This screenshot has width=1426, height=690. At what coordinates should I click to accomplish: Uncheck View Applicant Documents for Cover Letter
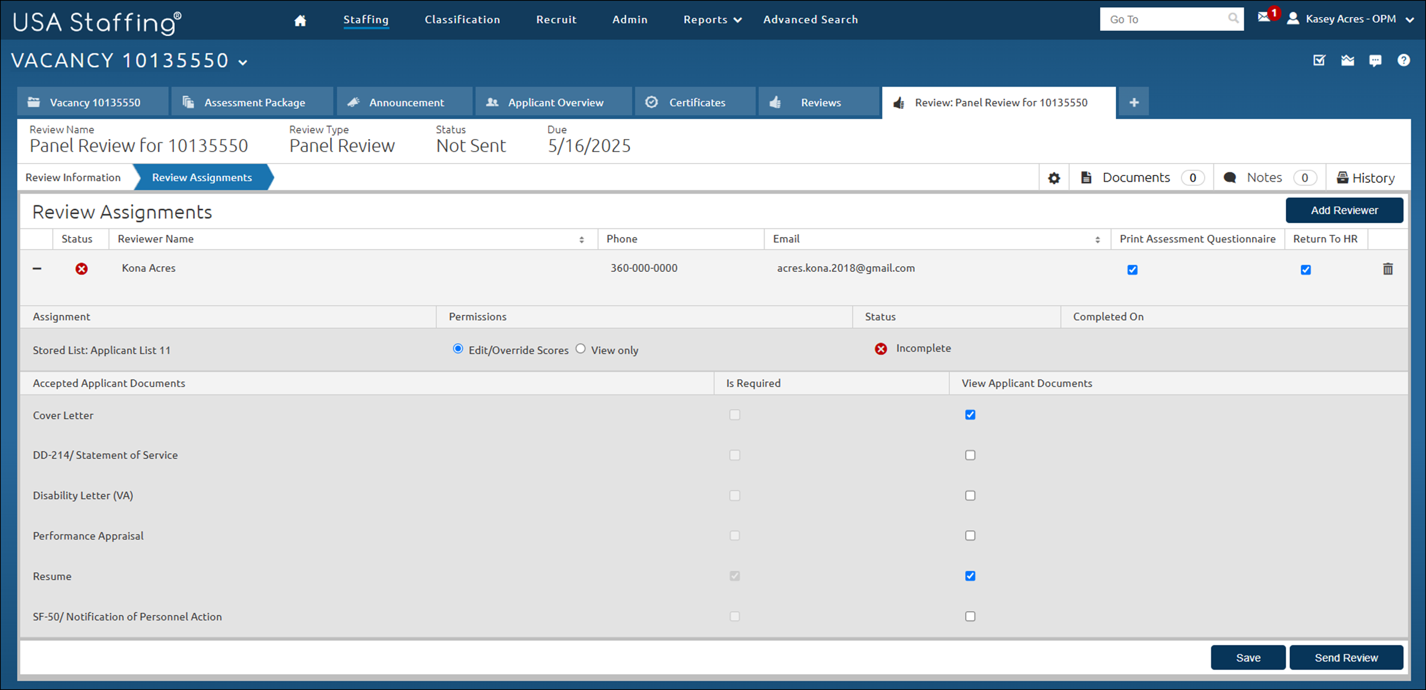970,415
